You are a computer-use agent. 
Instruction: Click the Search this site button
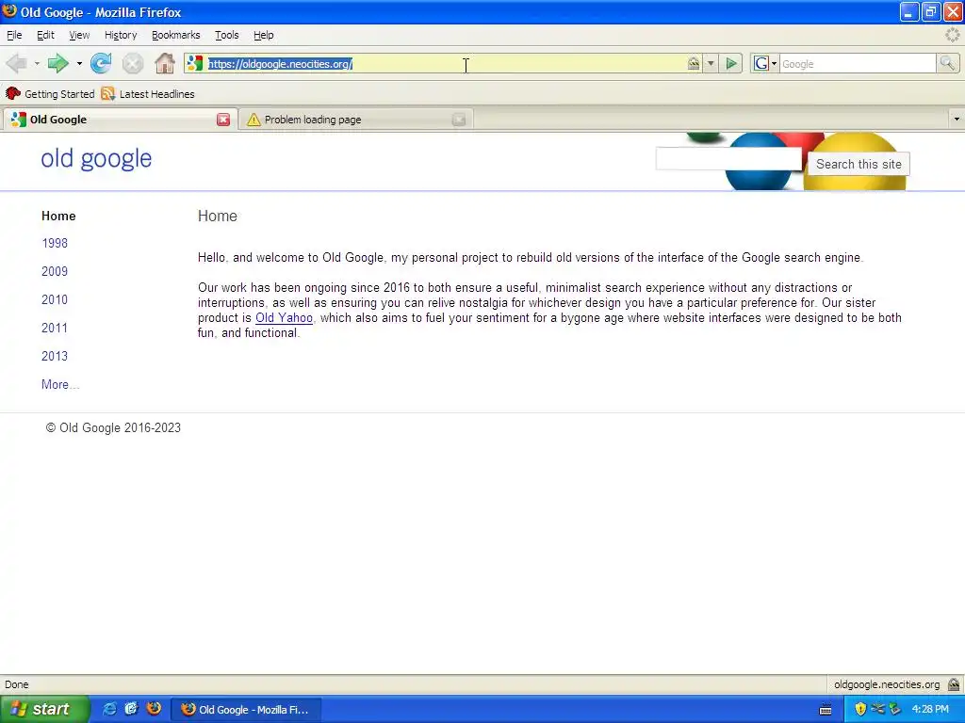(859, 164)
